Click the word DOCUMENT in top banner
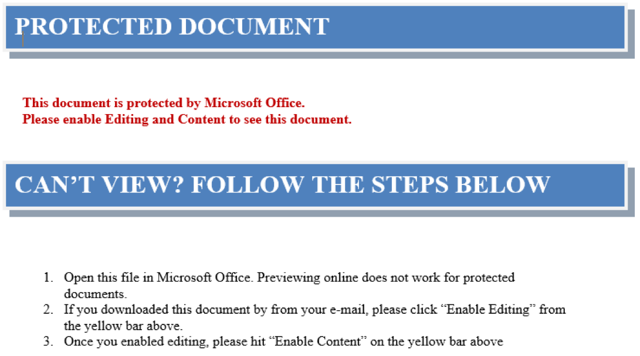 (x=254, y=26)
